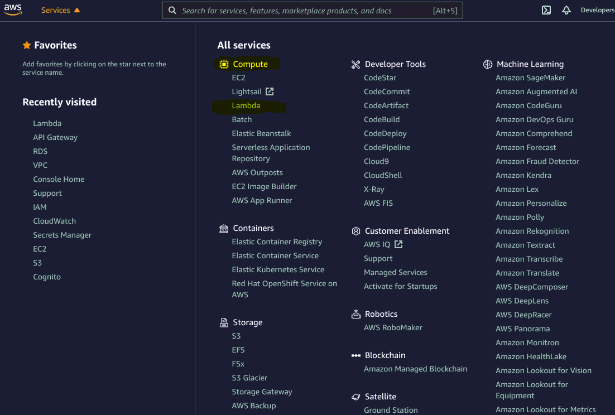
Task: Open CloudWatch from Recently visited
Action: (54, 221)
